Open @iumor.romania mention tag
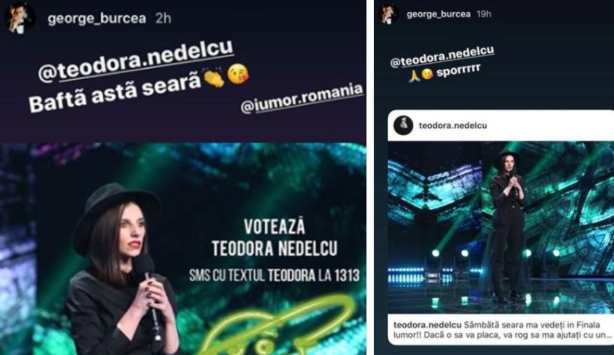 tap(302, 99)
